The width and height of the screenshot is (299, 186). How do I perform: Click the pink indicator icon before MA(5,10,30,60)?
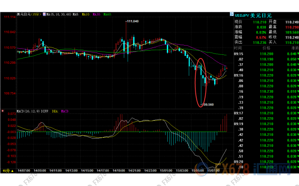44,14
